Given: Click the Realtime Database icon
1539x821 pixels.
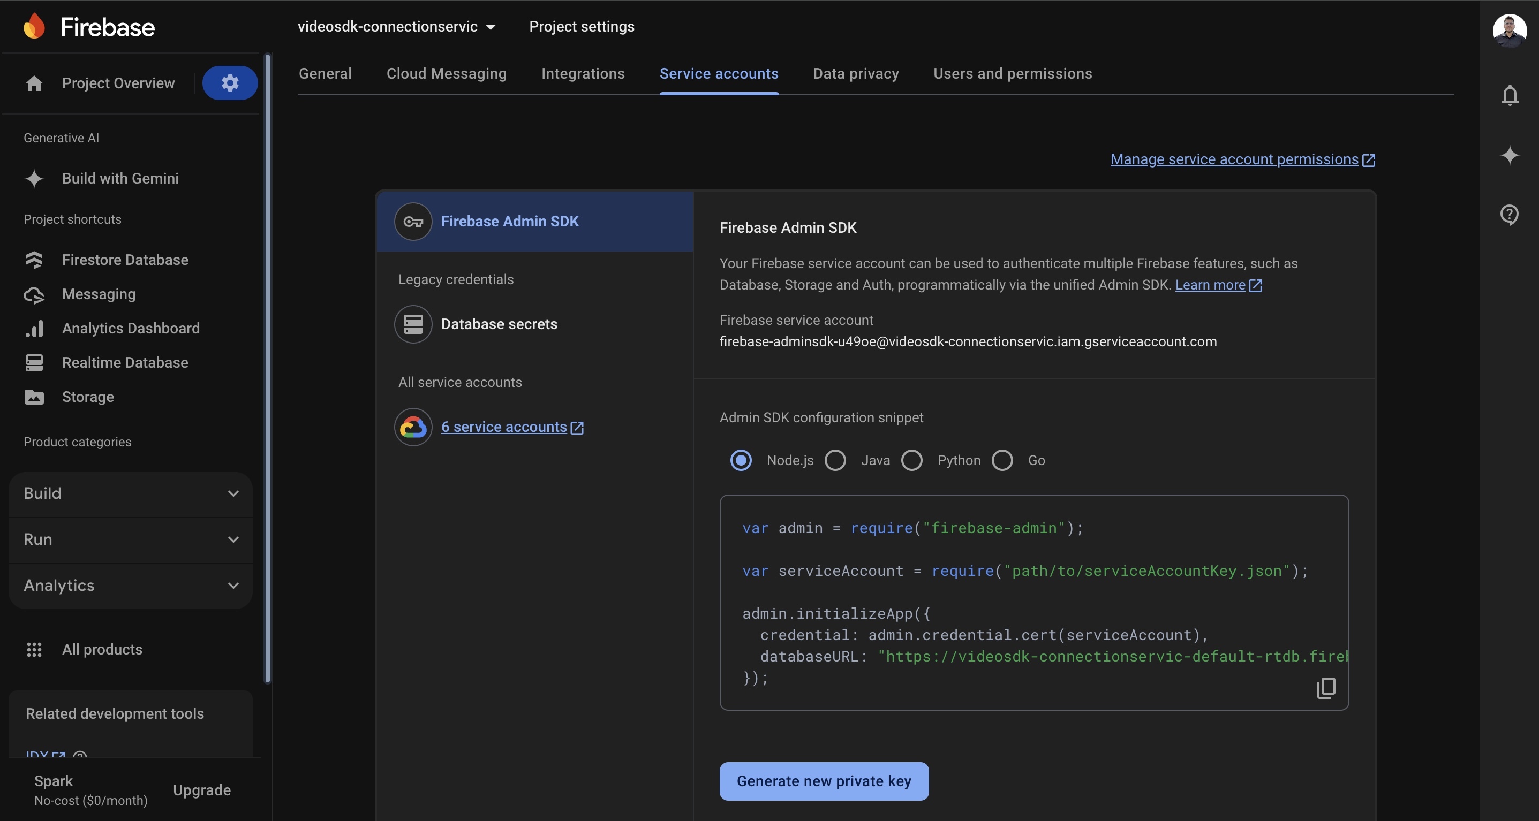Looking at the screenshot, I should pyautogui.click(x=34, y=363).
